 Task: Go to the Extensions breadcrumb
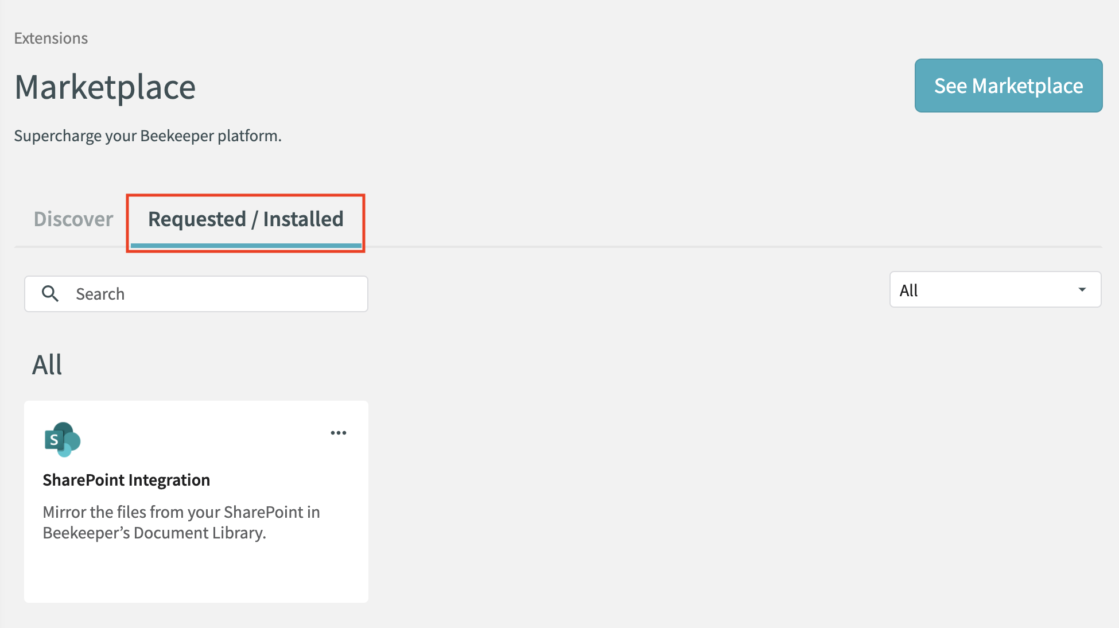pos(50,38)
